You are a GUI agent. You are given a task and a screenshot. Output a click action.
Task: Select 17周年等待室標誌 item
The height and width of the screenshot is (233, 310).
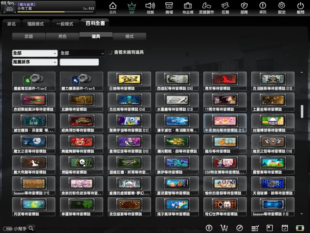pos(225,102)
